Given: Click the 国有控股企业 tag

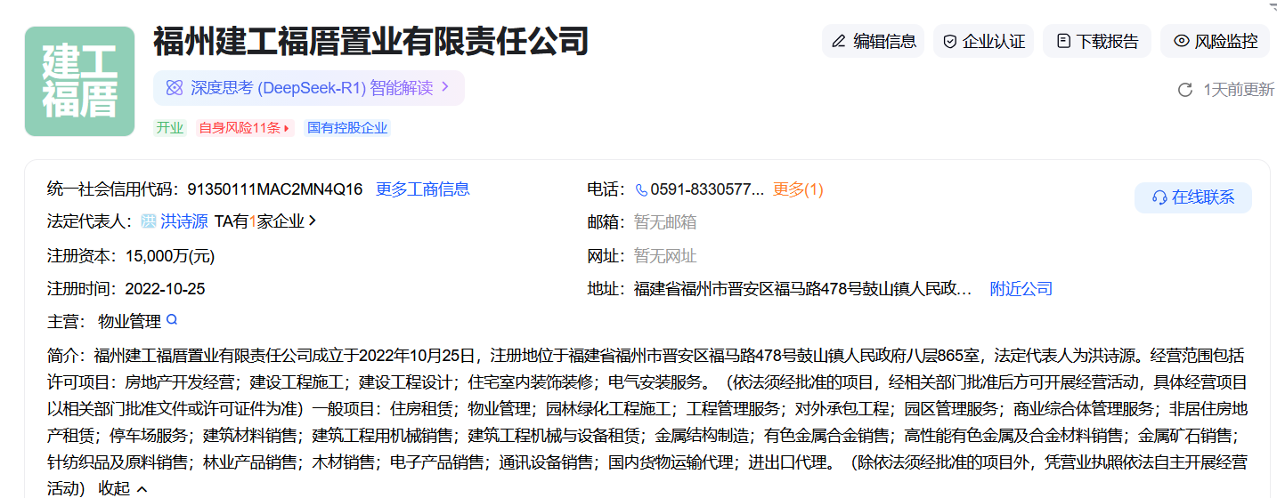Looking at the screenshot, I should pos(347,128).
